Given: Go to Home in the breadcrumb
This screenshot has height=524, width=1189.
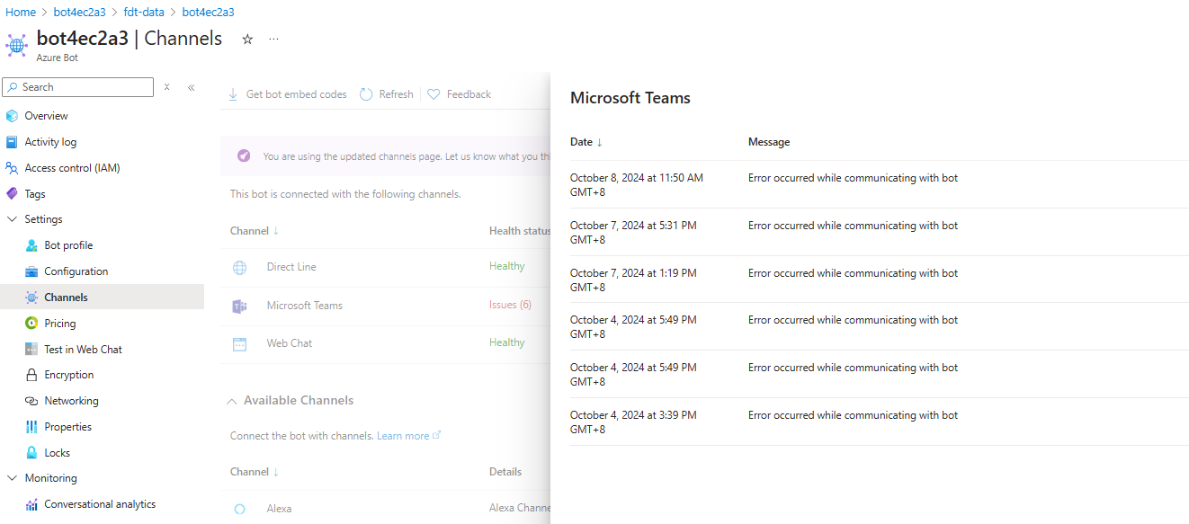Looking at the screenshot, I should (x=21, y=13).
